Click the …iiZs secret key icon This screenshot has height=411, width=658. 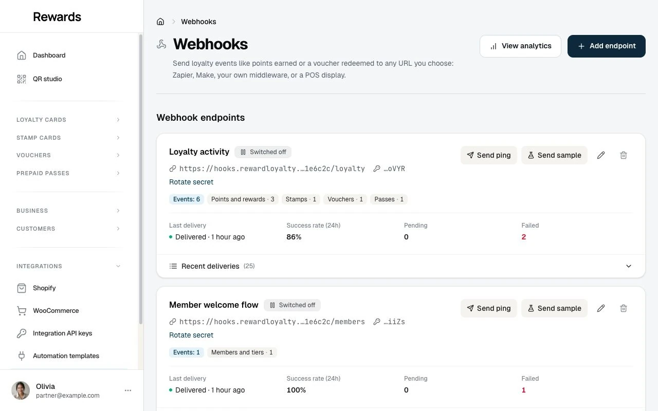pyautogui.click(x=377, y=322)
